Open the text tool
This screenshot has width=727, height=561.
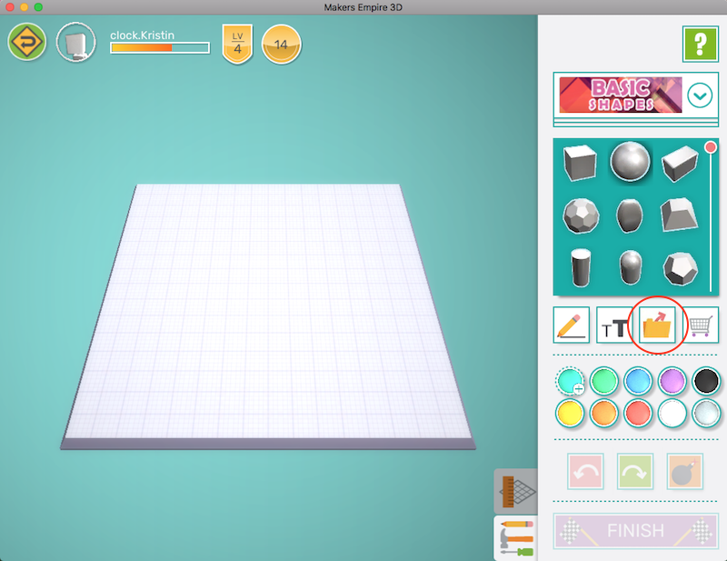point(614,325)
